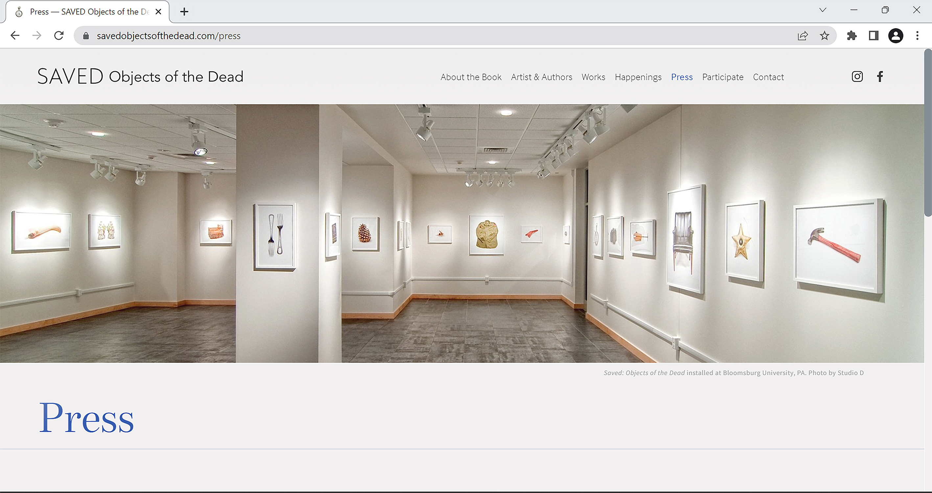
Task: Click the share page icon
Action: click(803, 35)
